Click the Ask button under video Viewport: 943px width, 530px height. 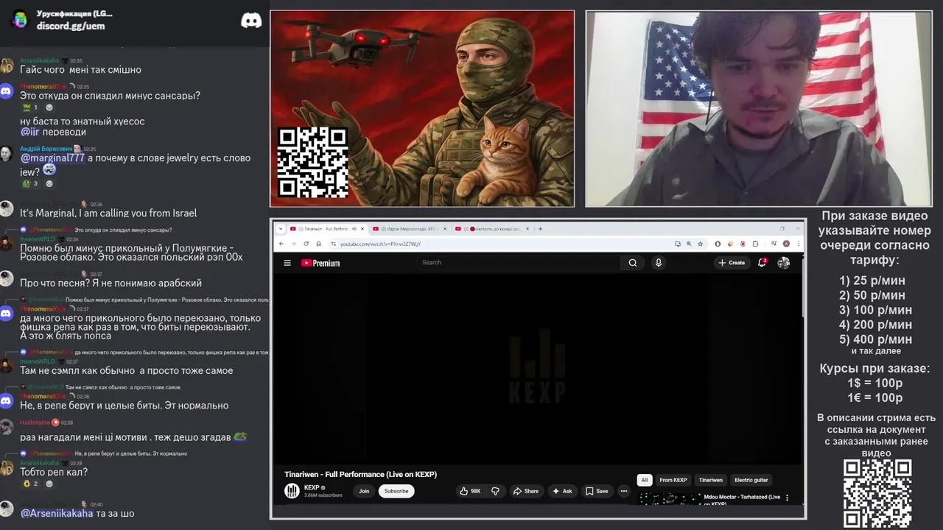561,491
